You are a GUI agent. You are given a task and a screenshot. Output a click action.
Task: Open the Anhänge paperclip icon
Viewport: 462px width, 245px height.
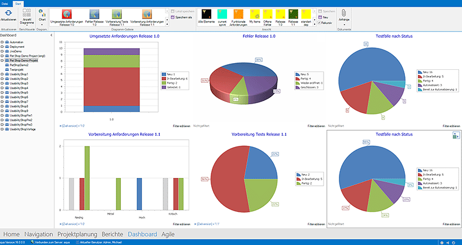(x=343, y=16)
